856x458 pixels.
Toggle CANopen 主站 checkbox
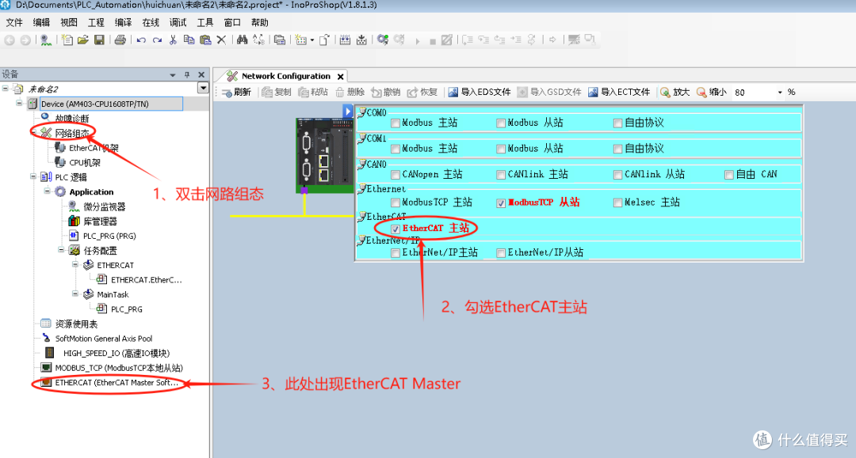pyautogui.click(x=396, y=175)
